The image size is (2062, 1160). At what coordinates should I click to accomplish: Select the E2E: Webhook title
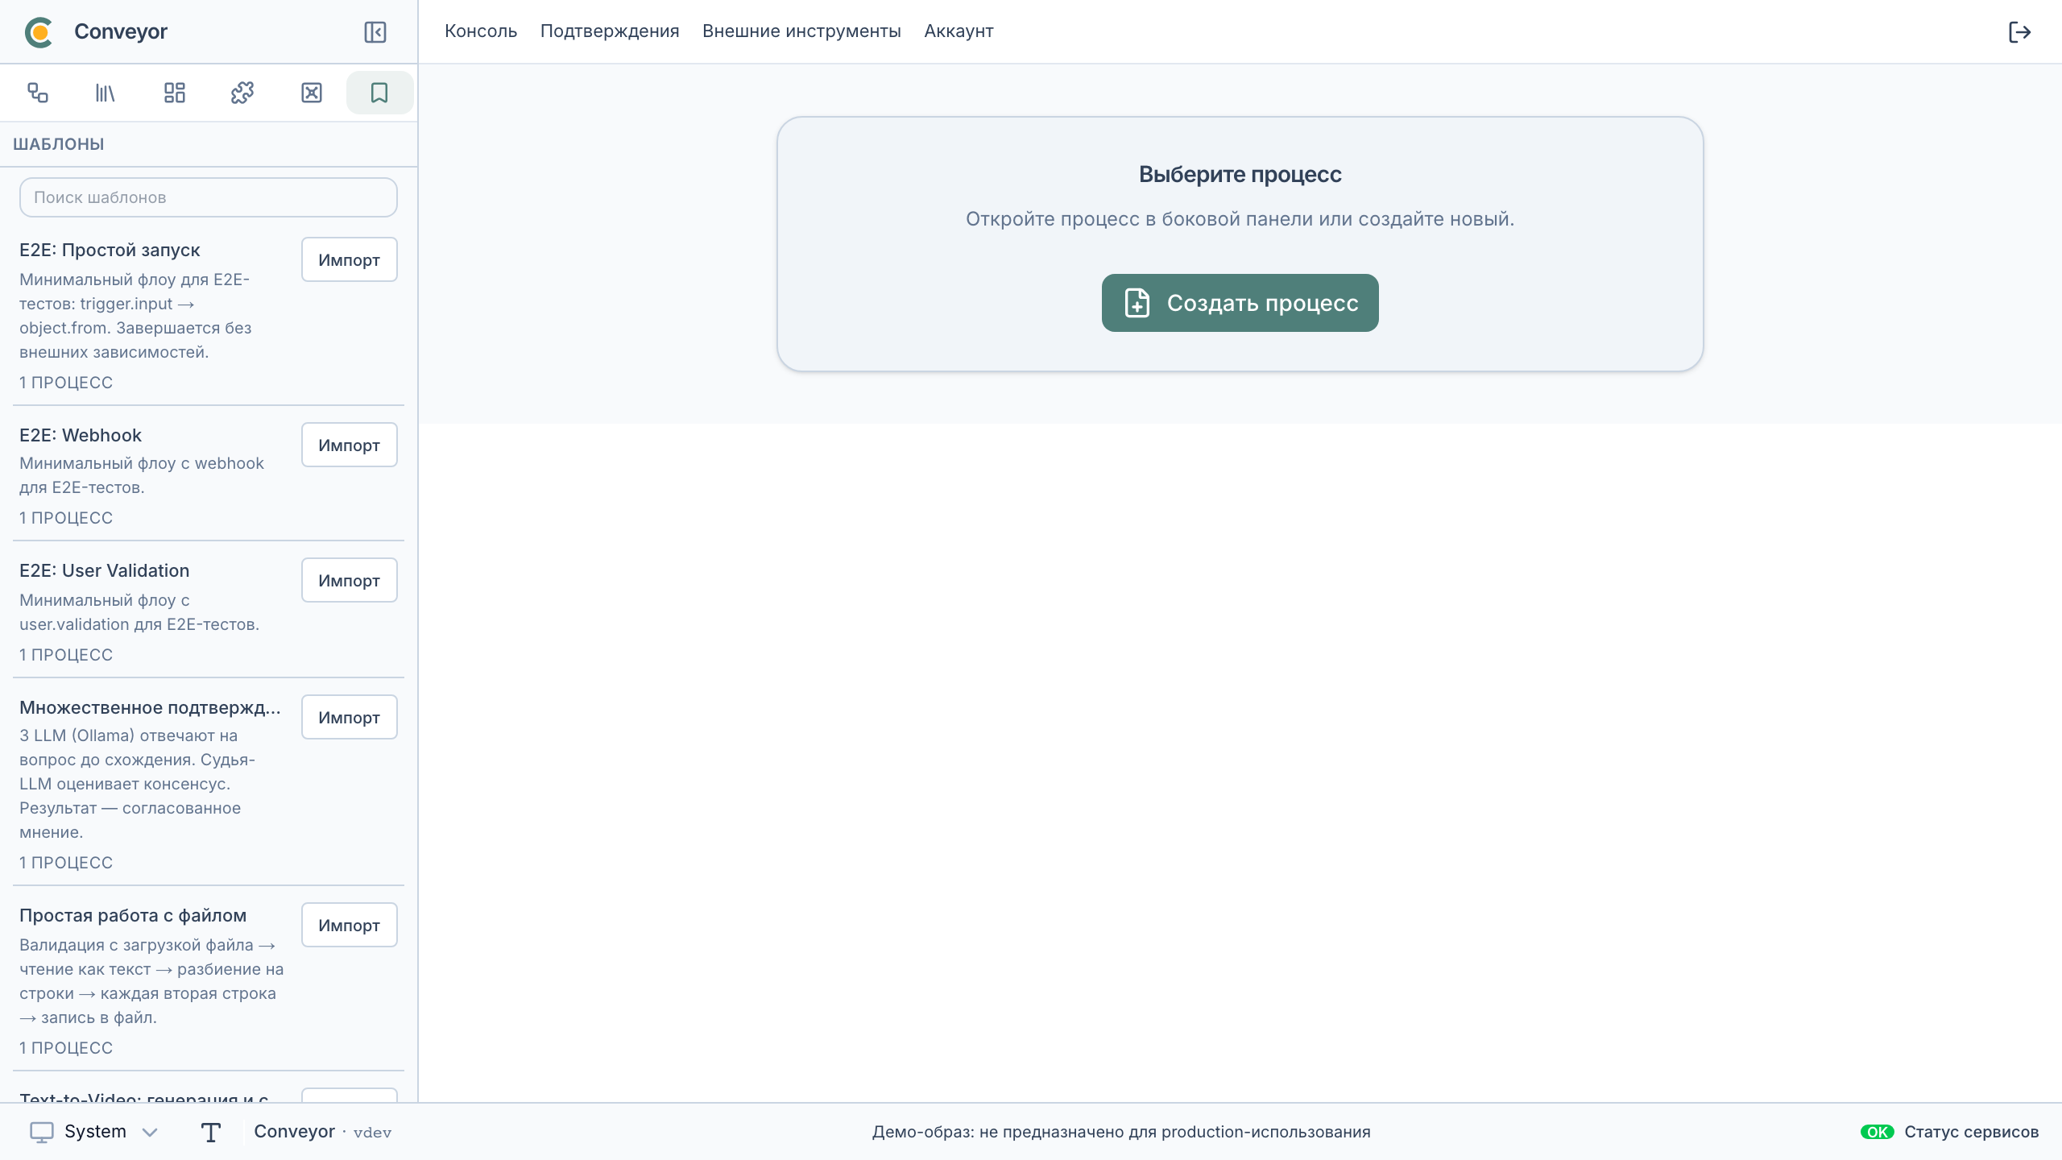[81, 435]
